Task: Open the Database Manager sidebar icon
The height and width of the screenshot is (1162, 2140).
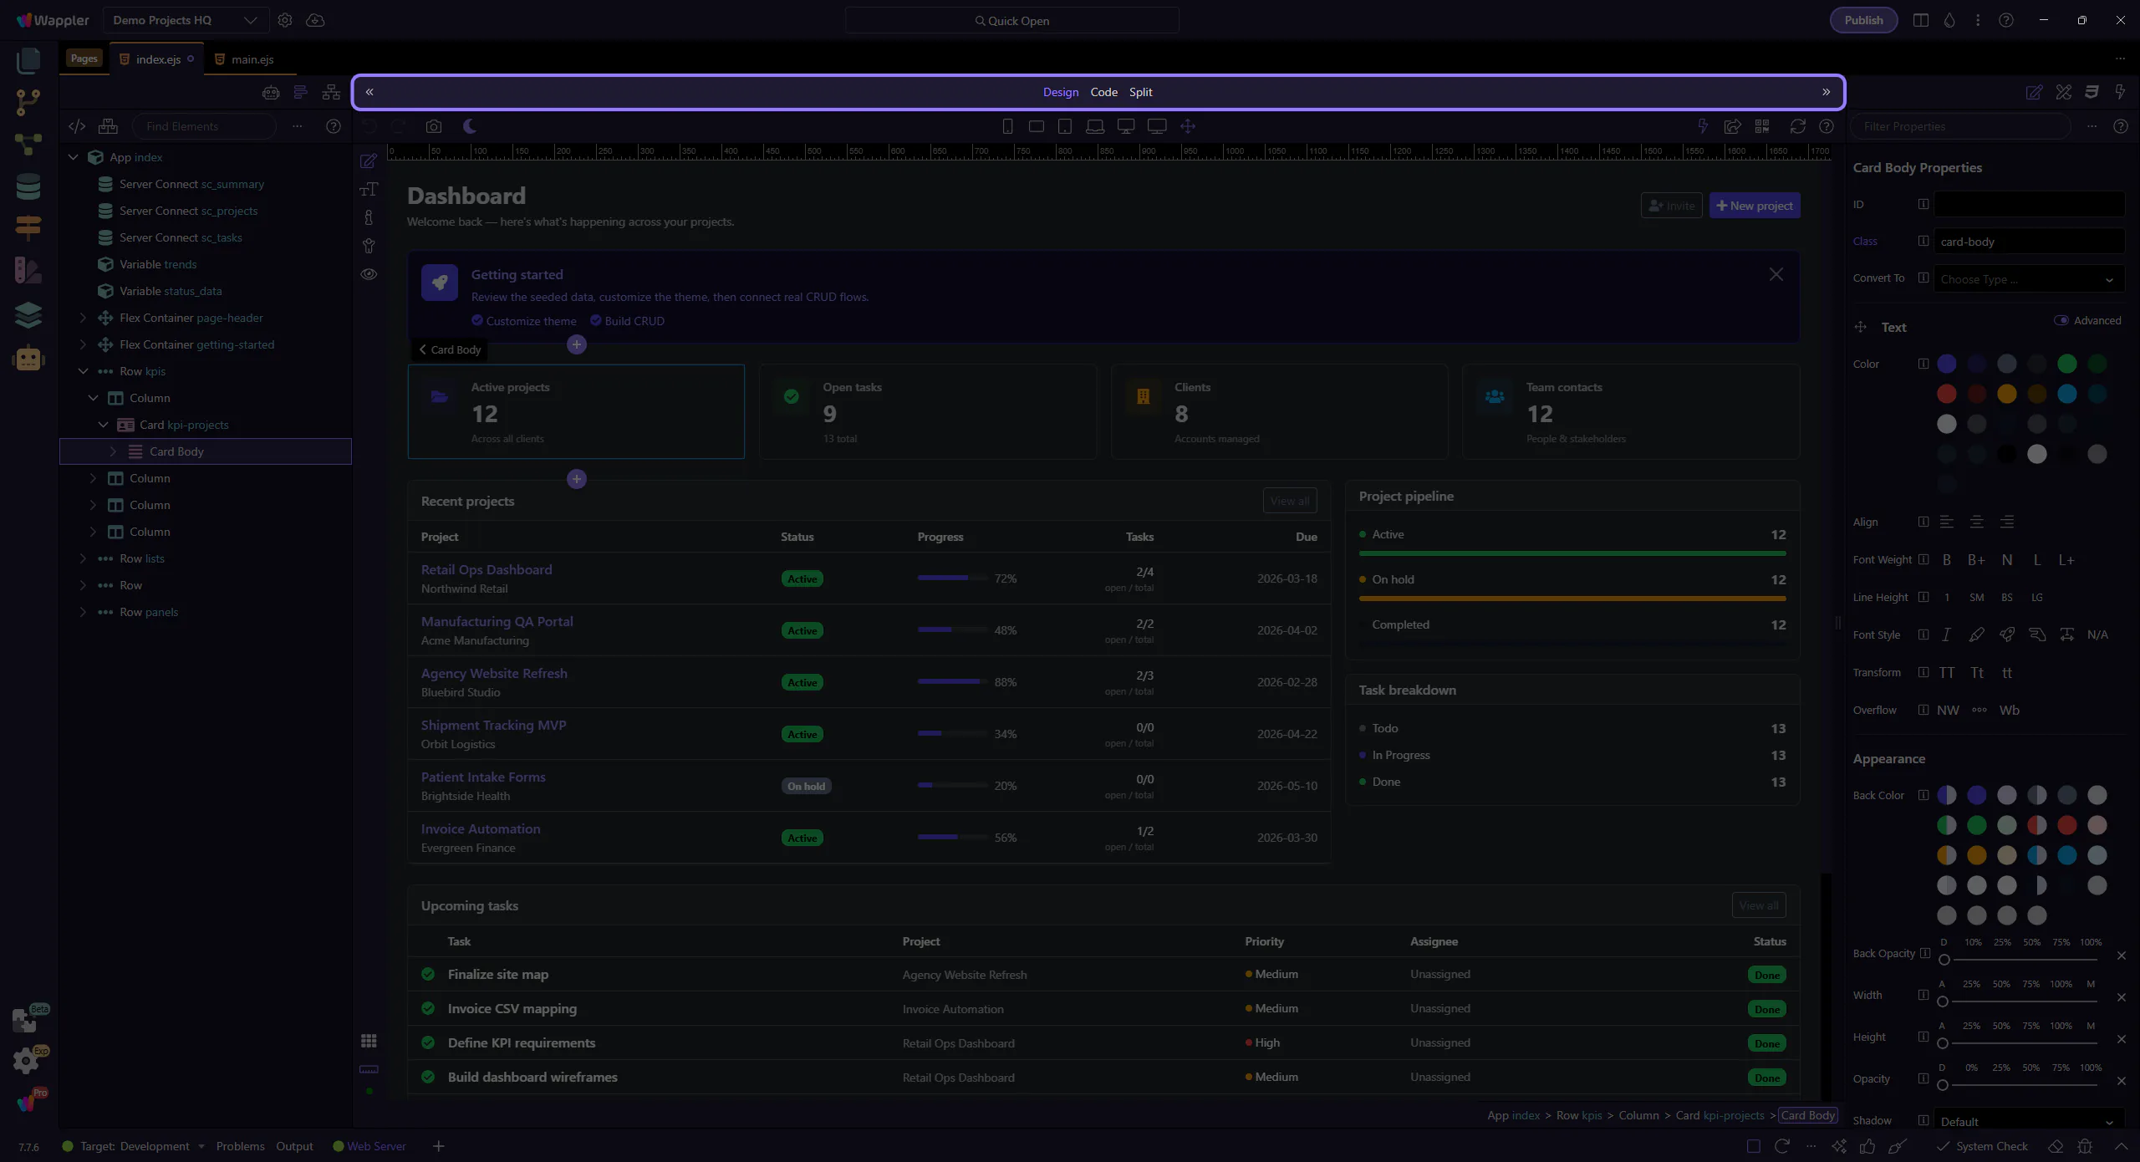Action: [x=28, y=186]
